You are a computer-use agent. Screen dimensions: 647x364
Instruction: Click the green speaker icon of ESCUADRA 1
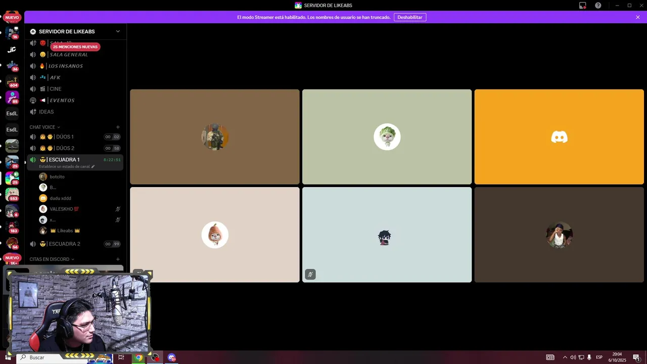click(33, 160)
